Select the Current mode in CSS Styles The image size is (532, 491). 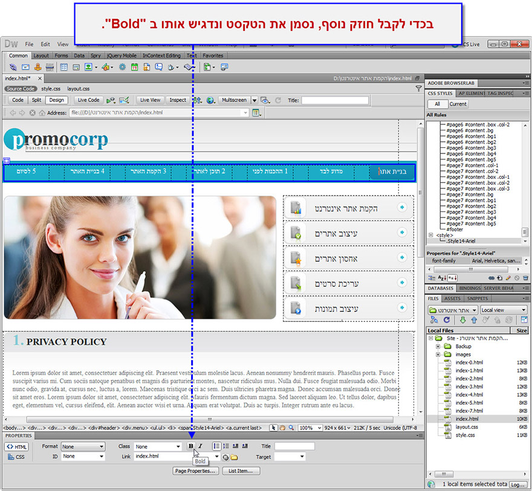pos(458,104)
